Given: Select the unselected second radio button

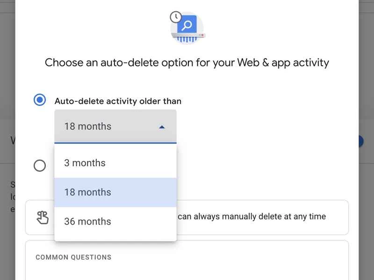Looking at the screenshot, I should (40, 165).
